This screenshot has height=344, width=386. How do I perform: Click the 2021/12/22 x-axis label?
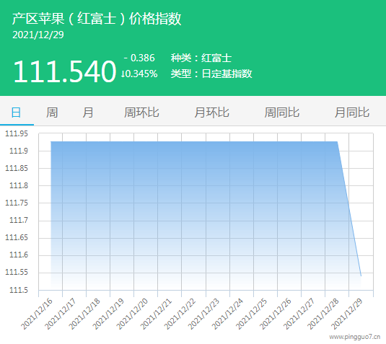pos(180,314)
